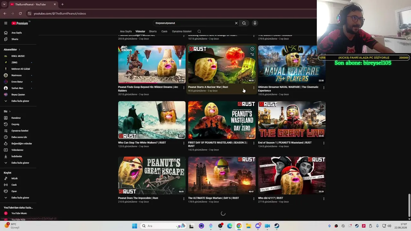This screenshot has height=231, width=411.
Task: Open a new browser tab
Action: coord(62,4)
